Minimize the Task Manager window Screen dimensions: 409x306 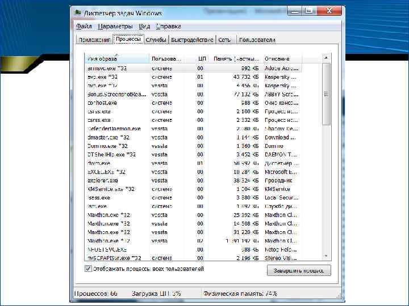(x=294, y=11)
